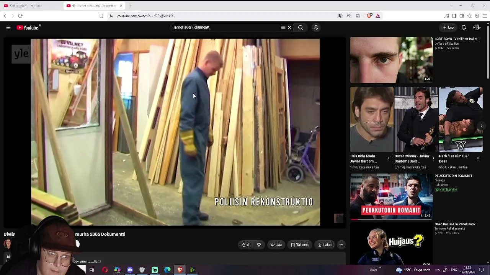Open the YouTube guide hamburger menu
The width and height of the screenshot is (490, 275).
8,27
